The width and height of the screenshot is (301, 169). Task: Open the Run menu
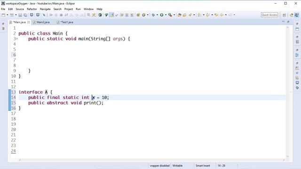pyautogui.click(x=78, y=9)
